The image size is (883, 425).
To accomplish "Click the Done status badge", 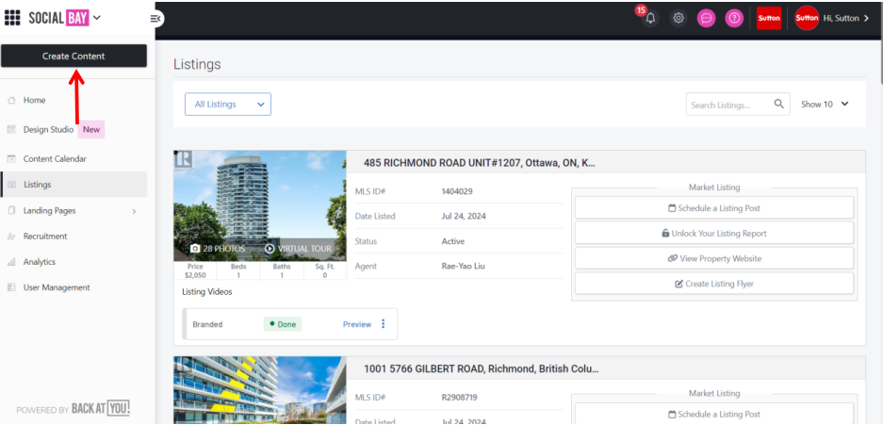I will coord(283,324).
